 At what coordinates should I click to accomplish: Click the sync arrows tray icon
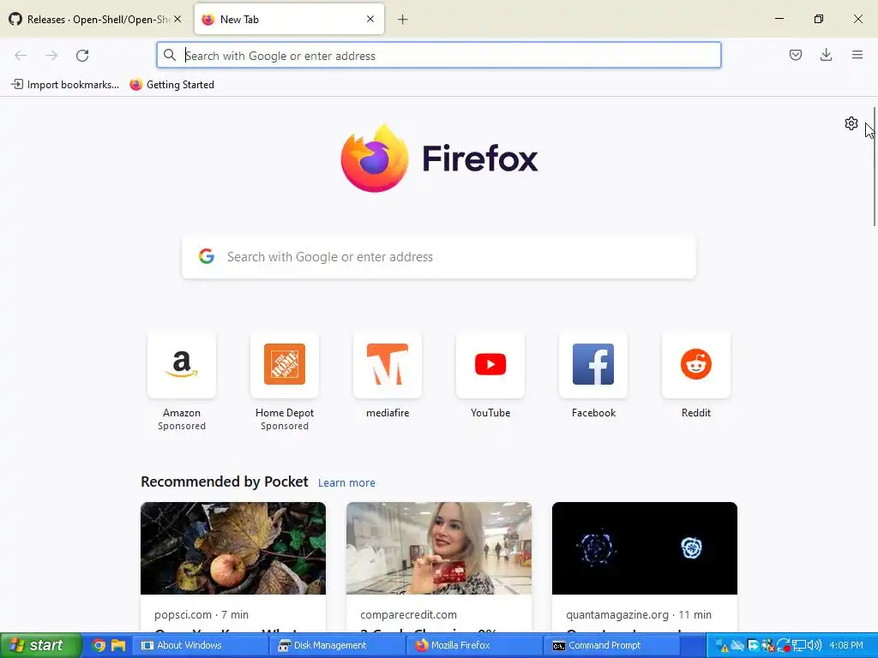click(784, 646)
